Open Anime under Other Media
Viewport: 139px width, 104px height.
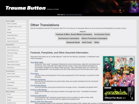point(16,94)
